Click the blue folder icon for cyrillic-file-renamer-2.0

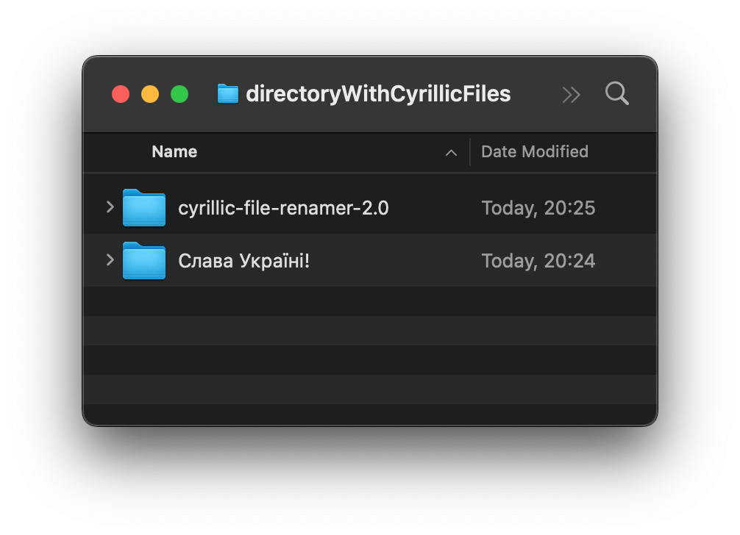tap(144, 208)
